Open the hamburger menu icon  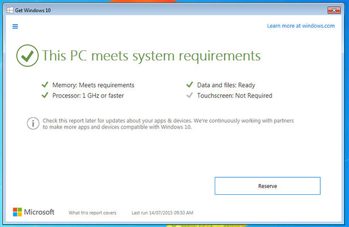coord(15,27)
